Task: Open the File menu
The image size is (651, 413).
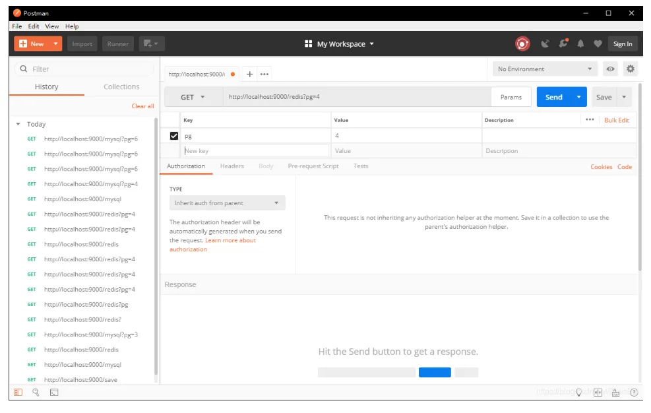Action: [17, 26]
